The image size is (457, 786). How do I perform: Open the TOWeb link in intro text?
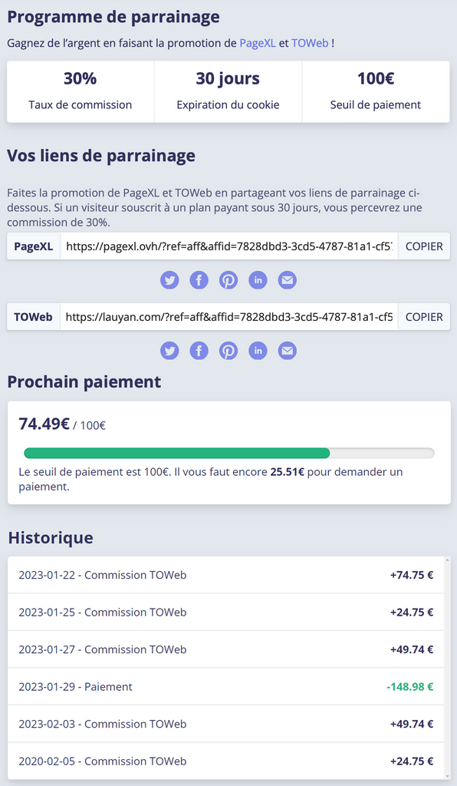pos(310,43)
